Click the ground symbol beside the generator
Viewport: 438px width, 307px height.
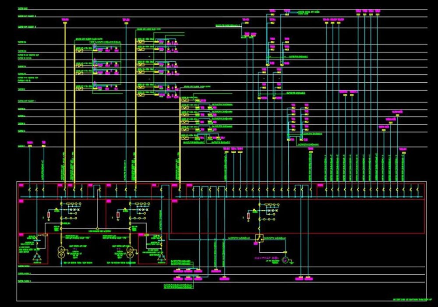point(291,262)
